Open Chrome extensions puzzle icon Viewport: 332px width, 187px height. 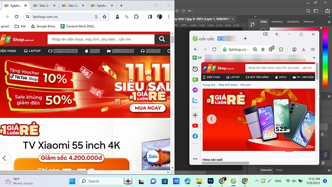click(x=136, y=16)
